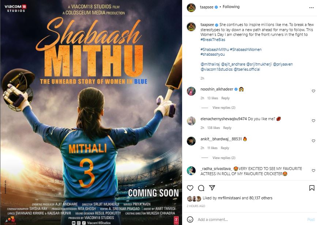Like ankit__bhardwaj__88531's comment heart
This screenshot has width=317, height=225.
coord(313,141)
